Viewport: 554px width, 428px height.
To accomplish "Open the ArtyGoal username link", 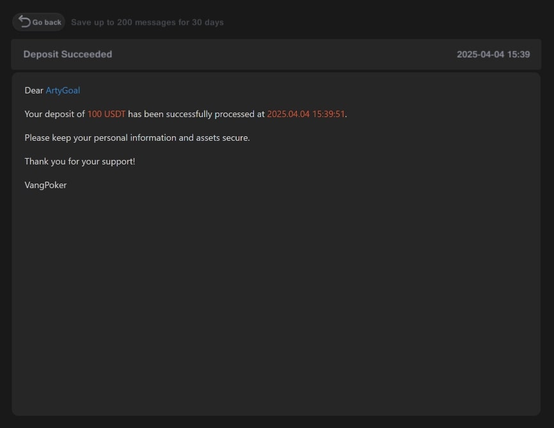I will click(63, 91).
